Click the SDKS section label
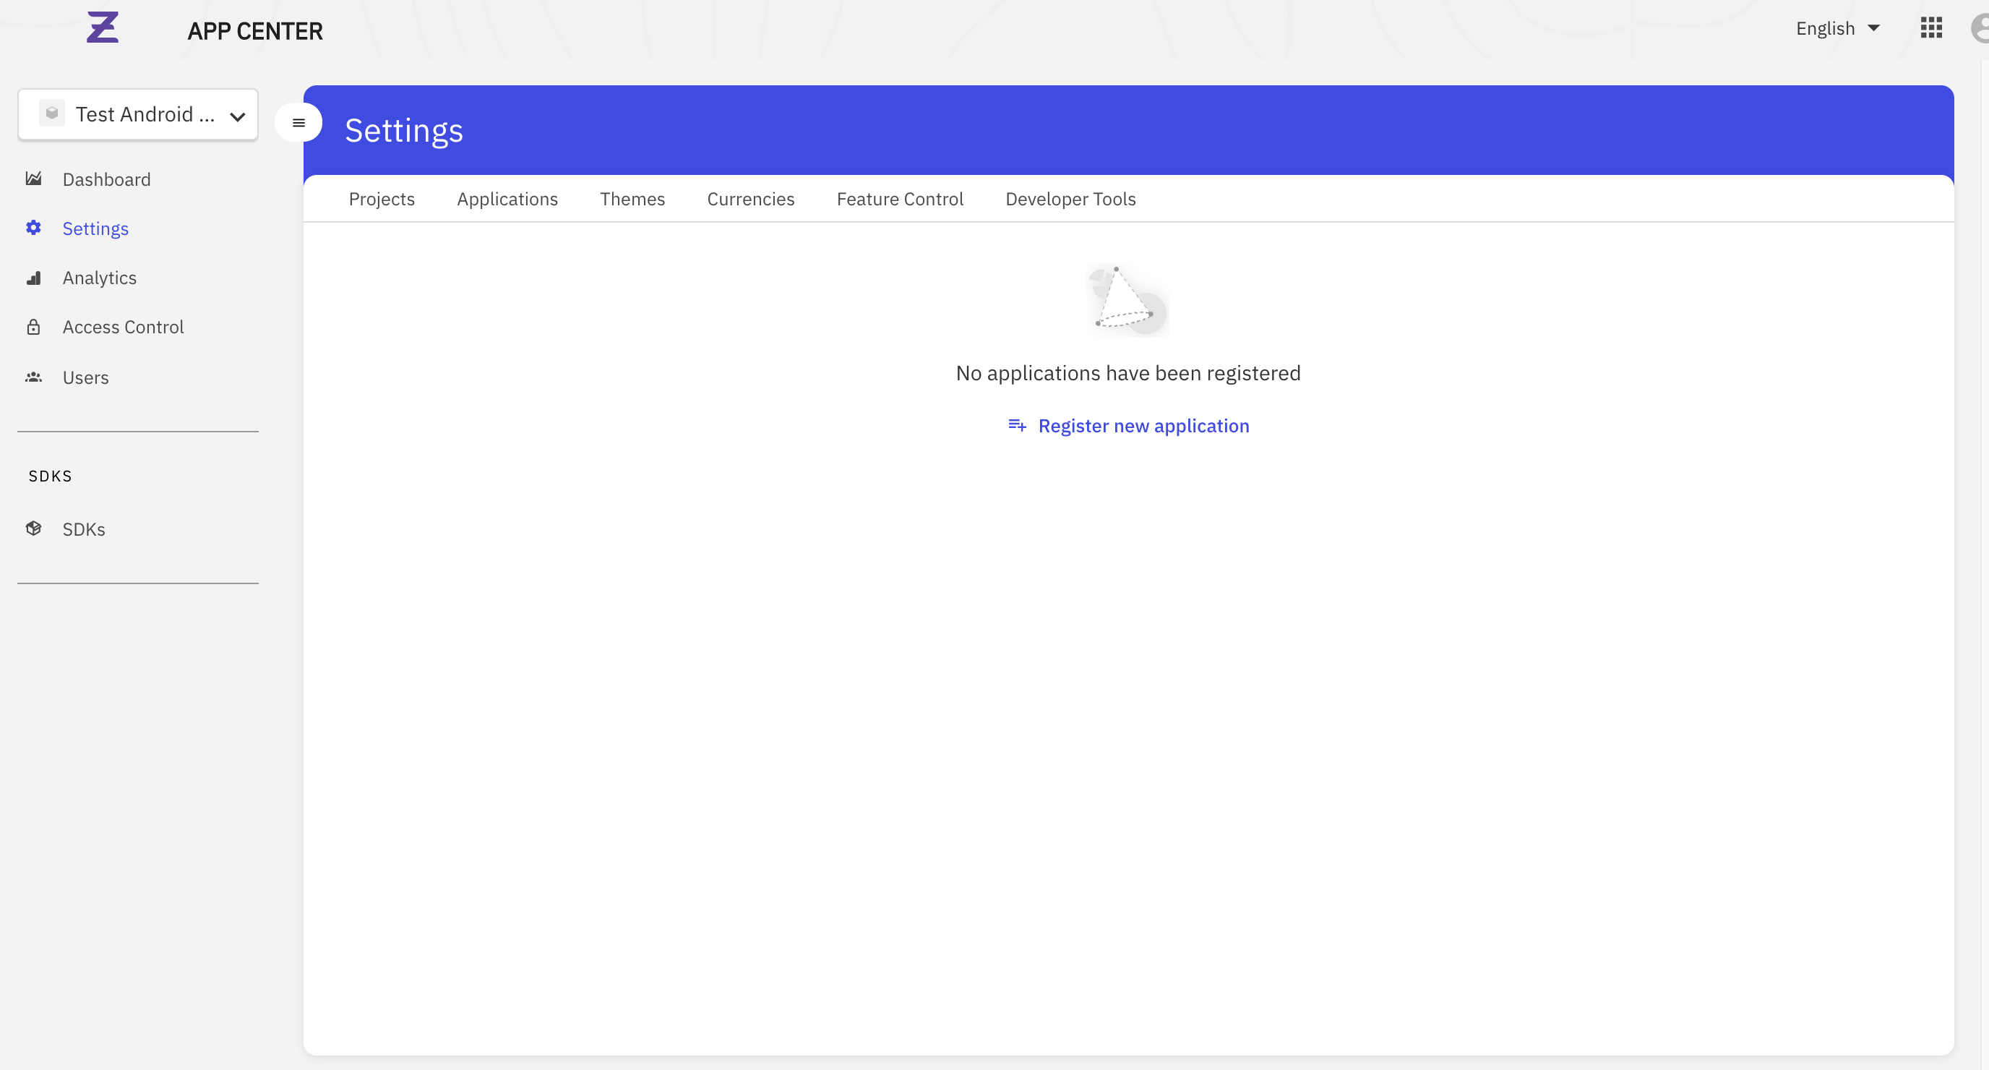This screenshot has width=1989, height=1070. coord(50,476)
